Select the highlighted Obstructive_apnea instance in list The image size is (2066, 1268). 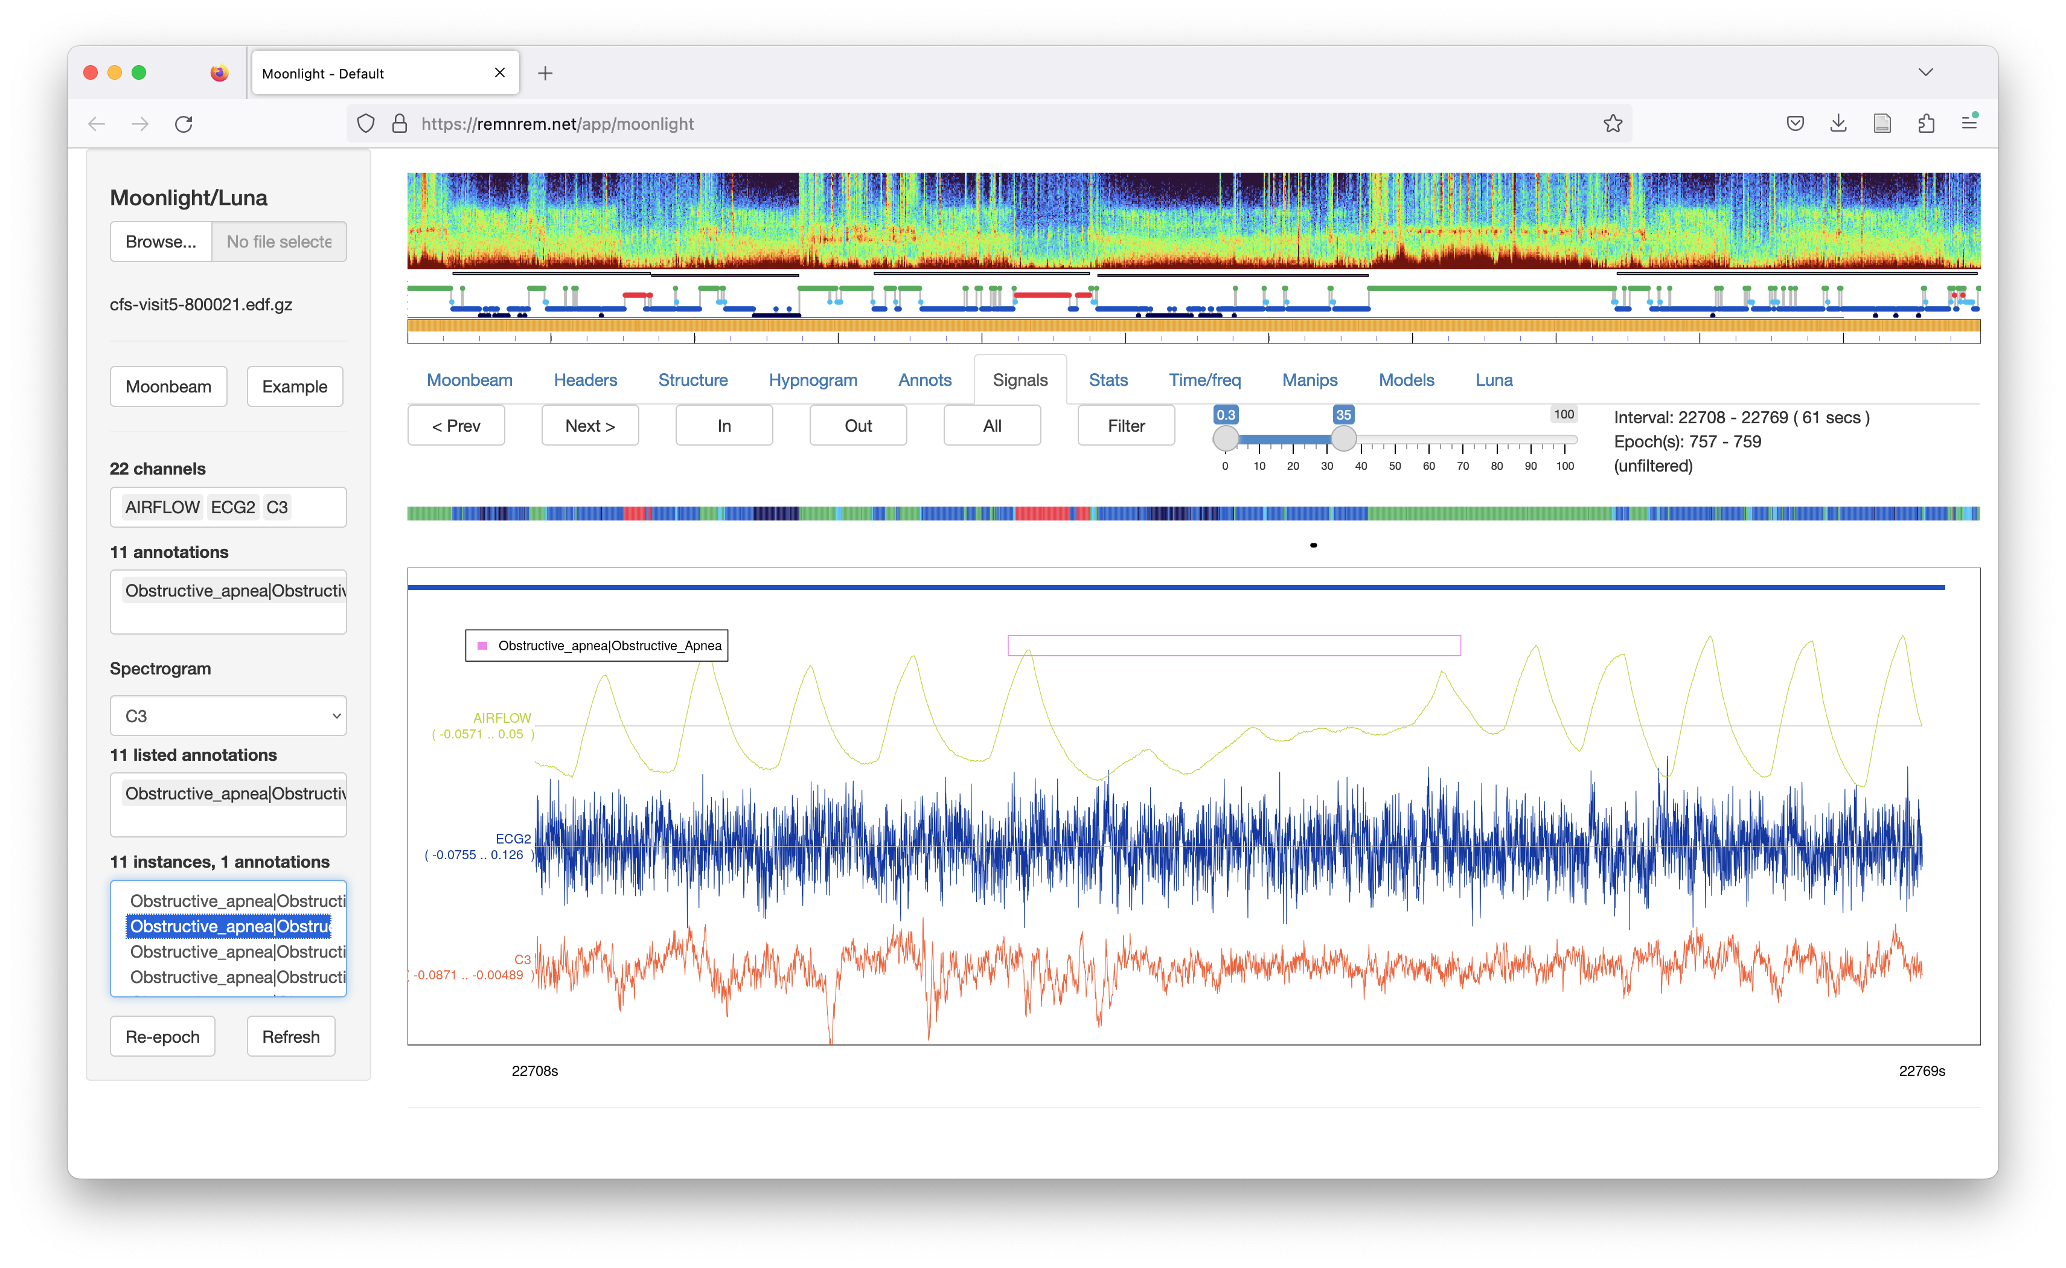[x=230, y=926]
